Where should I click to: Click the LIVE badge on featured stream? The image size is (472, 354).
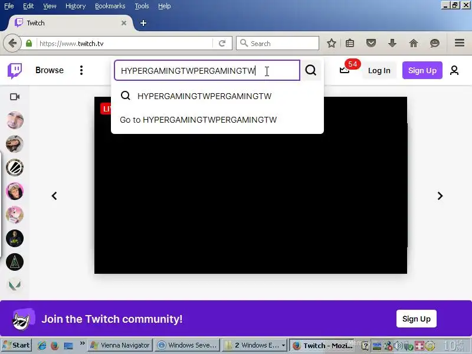[106, 109]
